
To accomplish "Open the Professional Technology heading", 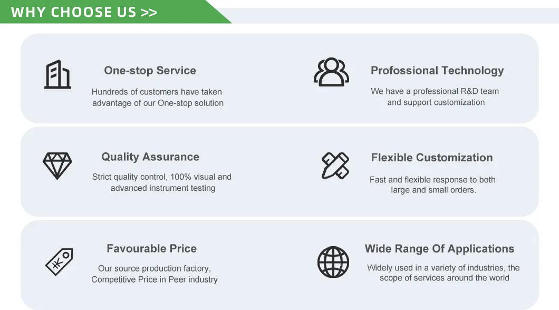I will pyautogui.click(x=437, y=71).
